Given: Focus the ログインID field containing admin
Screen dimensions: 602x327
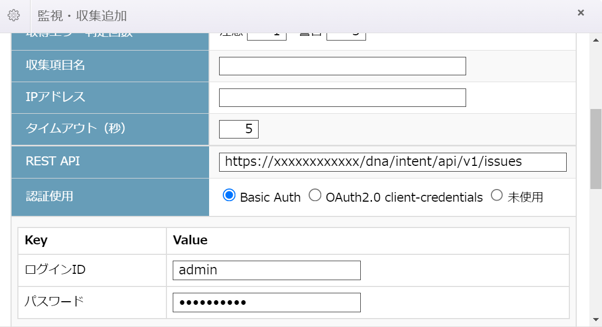Looking at the screenshot, I should (x=267, y=271).
